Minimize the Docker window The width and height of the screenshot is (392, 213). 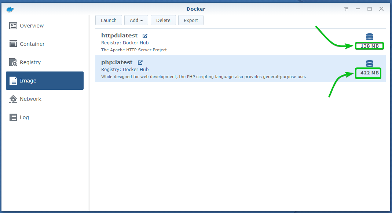[358, 9]
